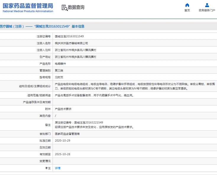Image resolution: width=217 pixels, height=175 pixels.
Task: Click the 注册人住所 address value
Action: click(75, 50)
